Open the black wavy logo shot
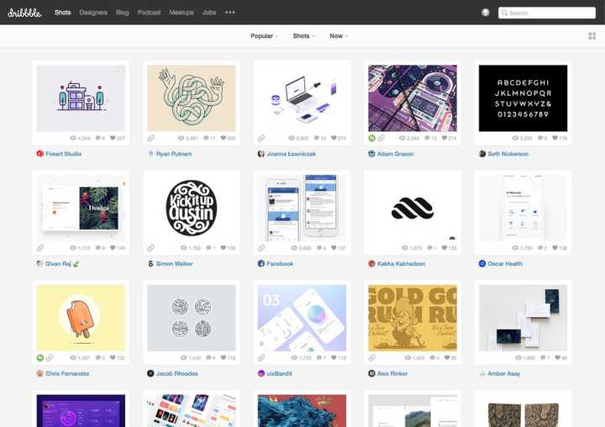The height and width of the screenshot is (427, 605). tap(413, 208)
